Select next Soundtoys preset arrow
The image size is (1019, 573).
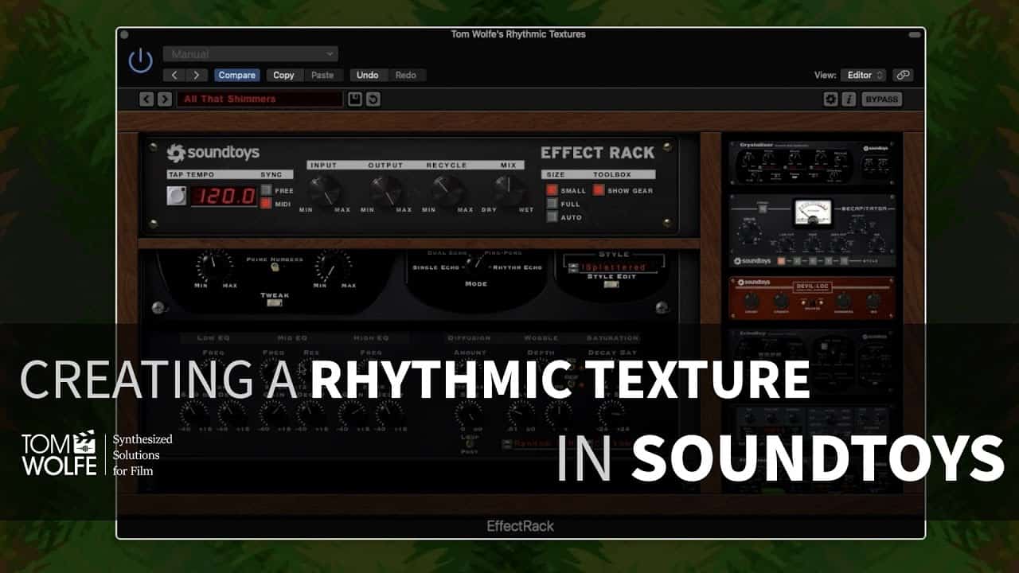pos(164,99)
